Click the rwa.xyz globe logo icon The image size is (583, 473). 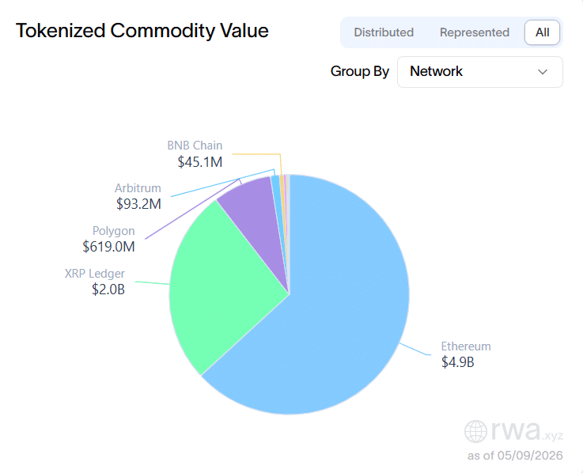pyautogui.click(x=475, y=431)
